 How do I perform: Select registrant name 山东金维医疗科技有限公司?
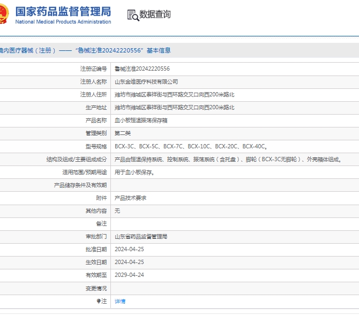tap(146, 82)
